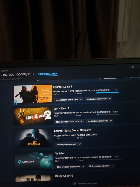Click Aimlabs achievements progress bar
This screenshot has width=140, height=187.
110,159
